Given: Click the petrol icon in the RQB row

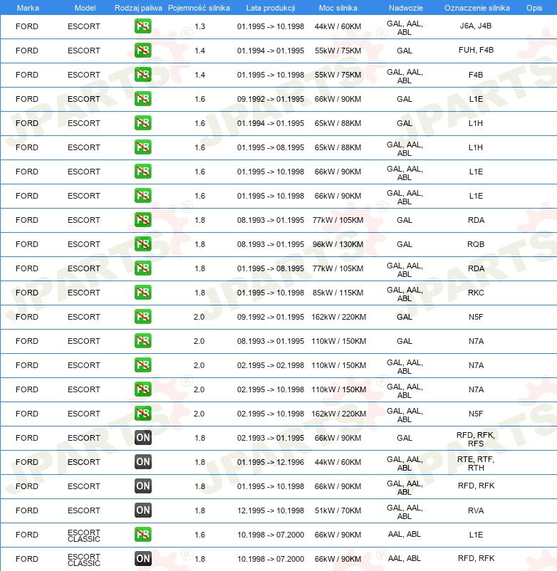Looking at the screenshot, I should (x=142, y=244).
